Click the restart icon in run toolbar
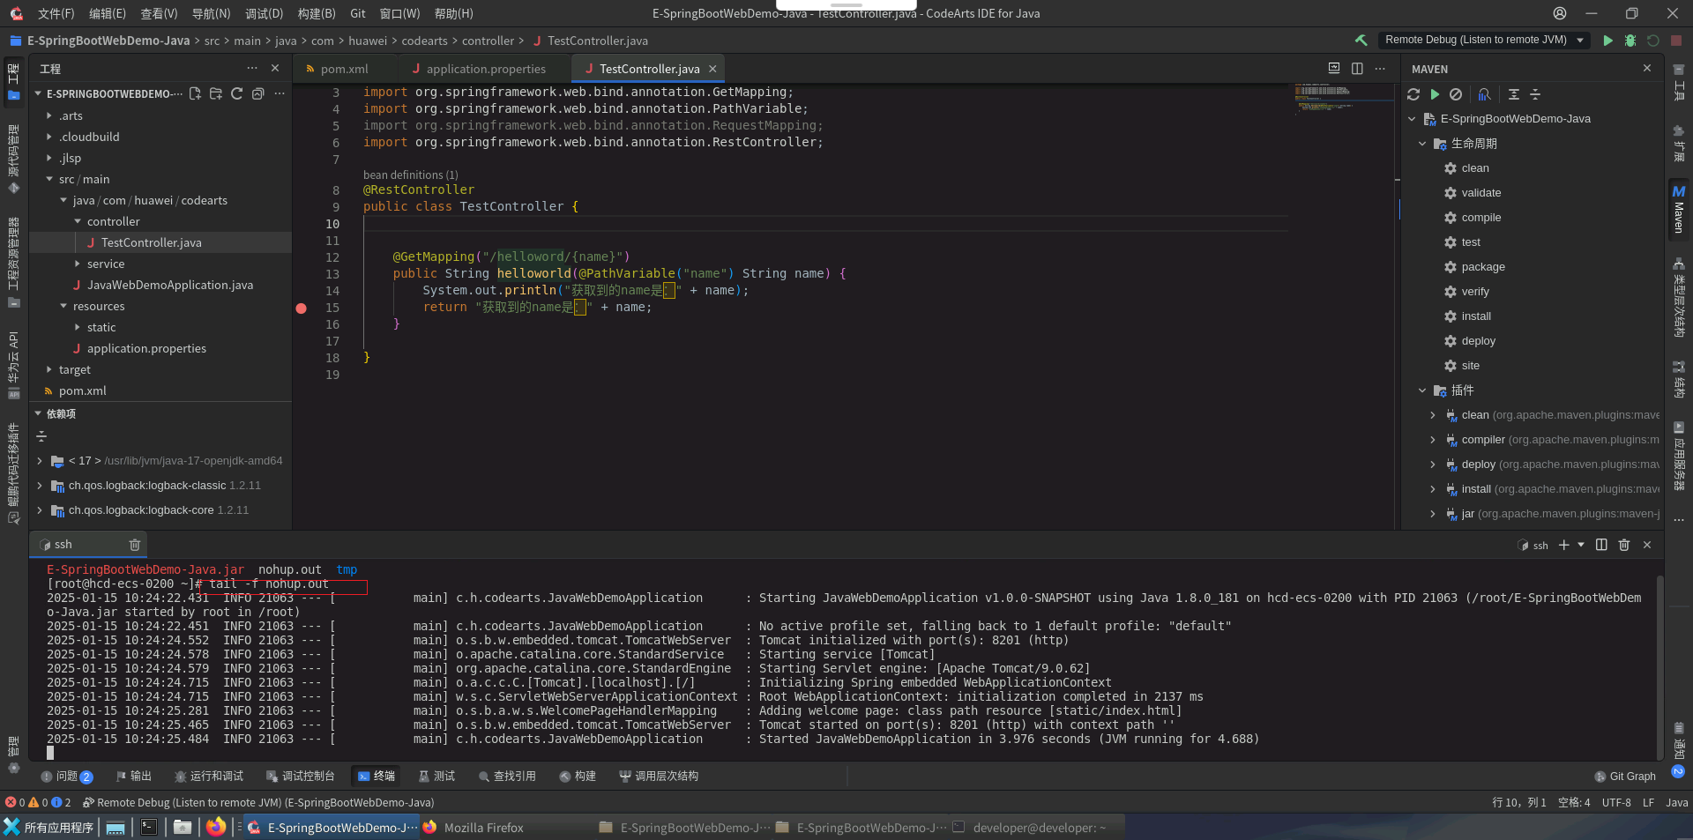Viewport: 1693px width, 840px height. click(x=1653, y=41)
